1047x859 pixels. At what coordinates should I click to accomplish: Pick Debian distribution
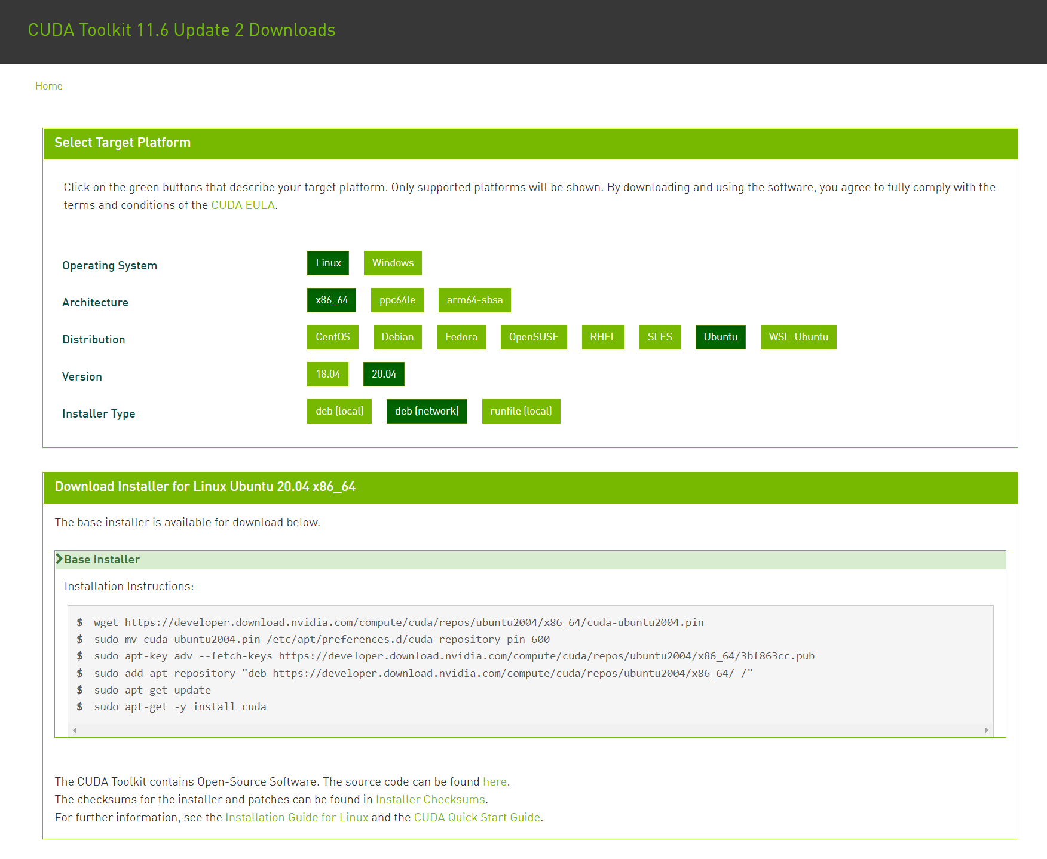(x=397, y=337)
